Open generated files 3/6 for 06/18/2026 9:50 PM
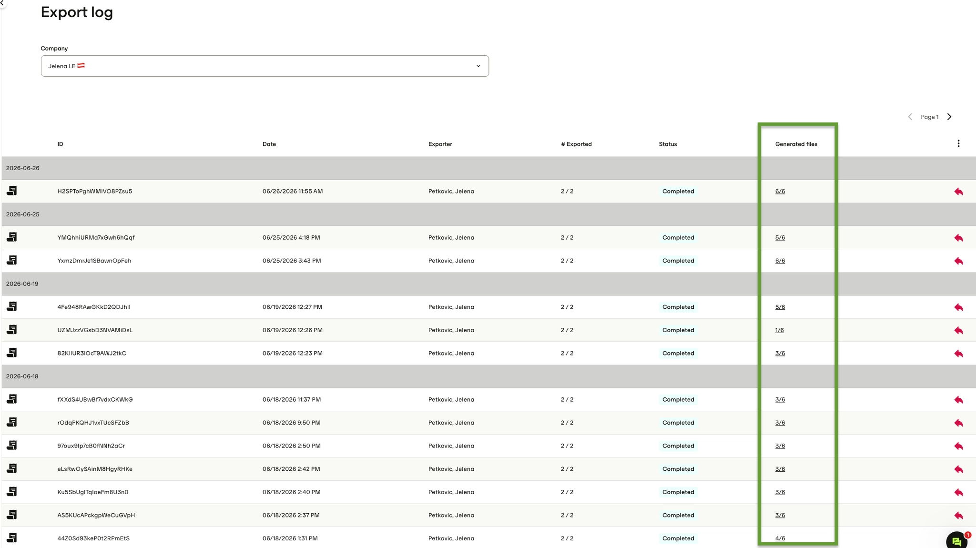Image resolution: width=976 pixels, height=548 pixels. coord(780,423)
